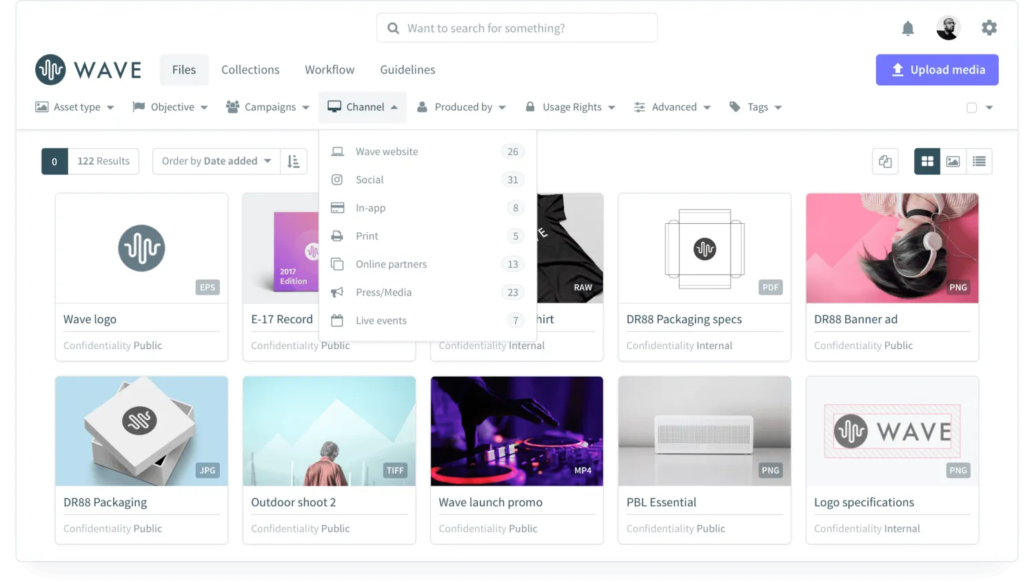The image size is (1034, 582).
Task: Click the Print printer icon
Action: (337, 236)
